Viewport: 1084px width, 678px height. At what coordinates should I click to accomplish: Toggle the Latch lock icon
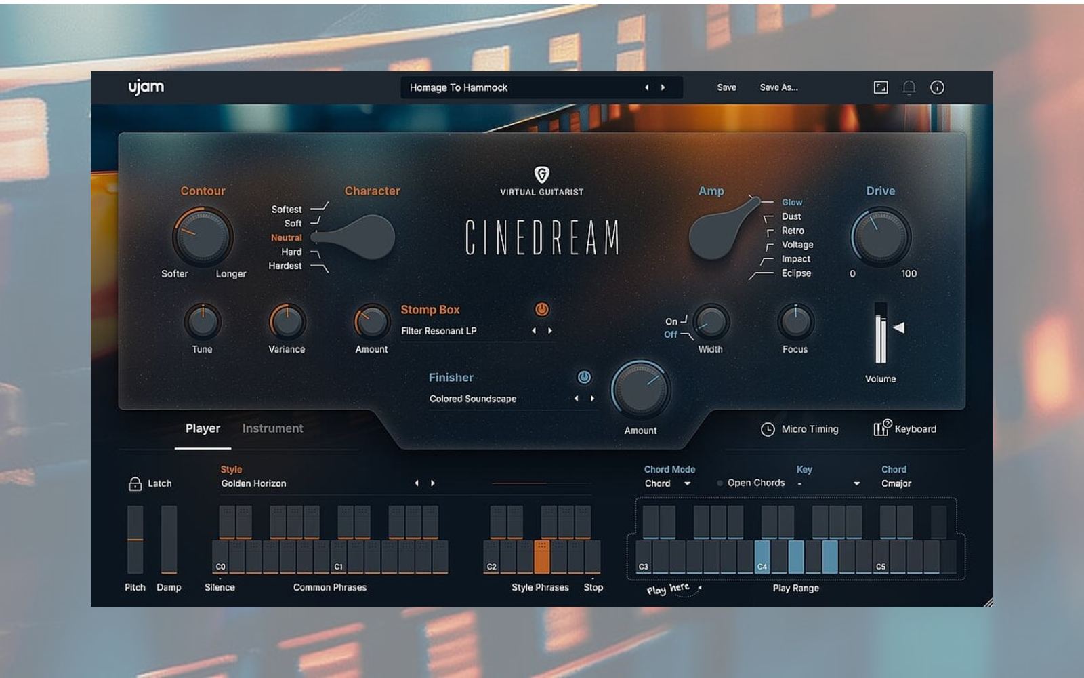(135, 483)
